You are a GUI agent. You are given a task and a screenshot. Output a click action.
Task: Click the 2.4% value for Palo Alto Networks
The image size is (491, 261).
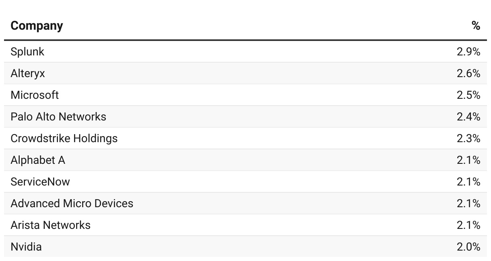(468, 117)
